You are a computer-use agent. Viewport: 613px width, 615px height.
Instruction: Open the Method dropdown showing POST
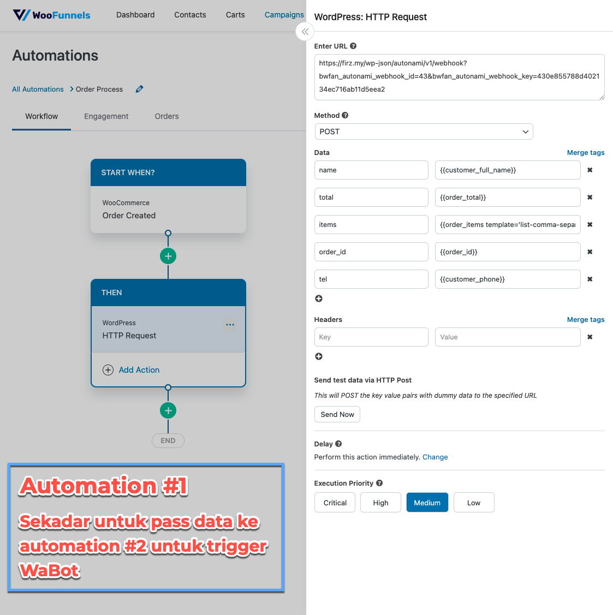click(424, 132)
